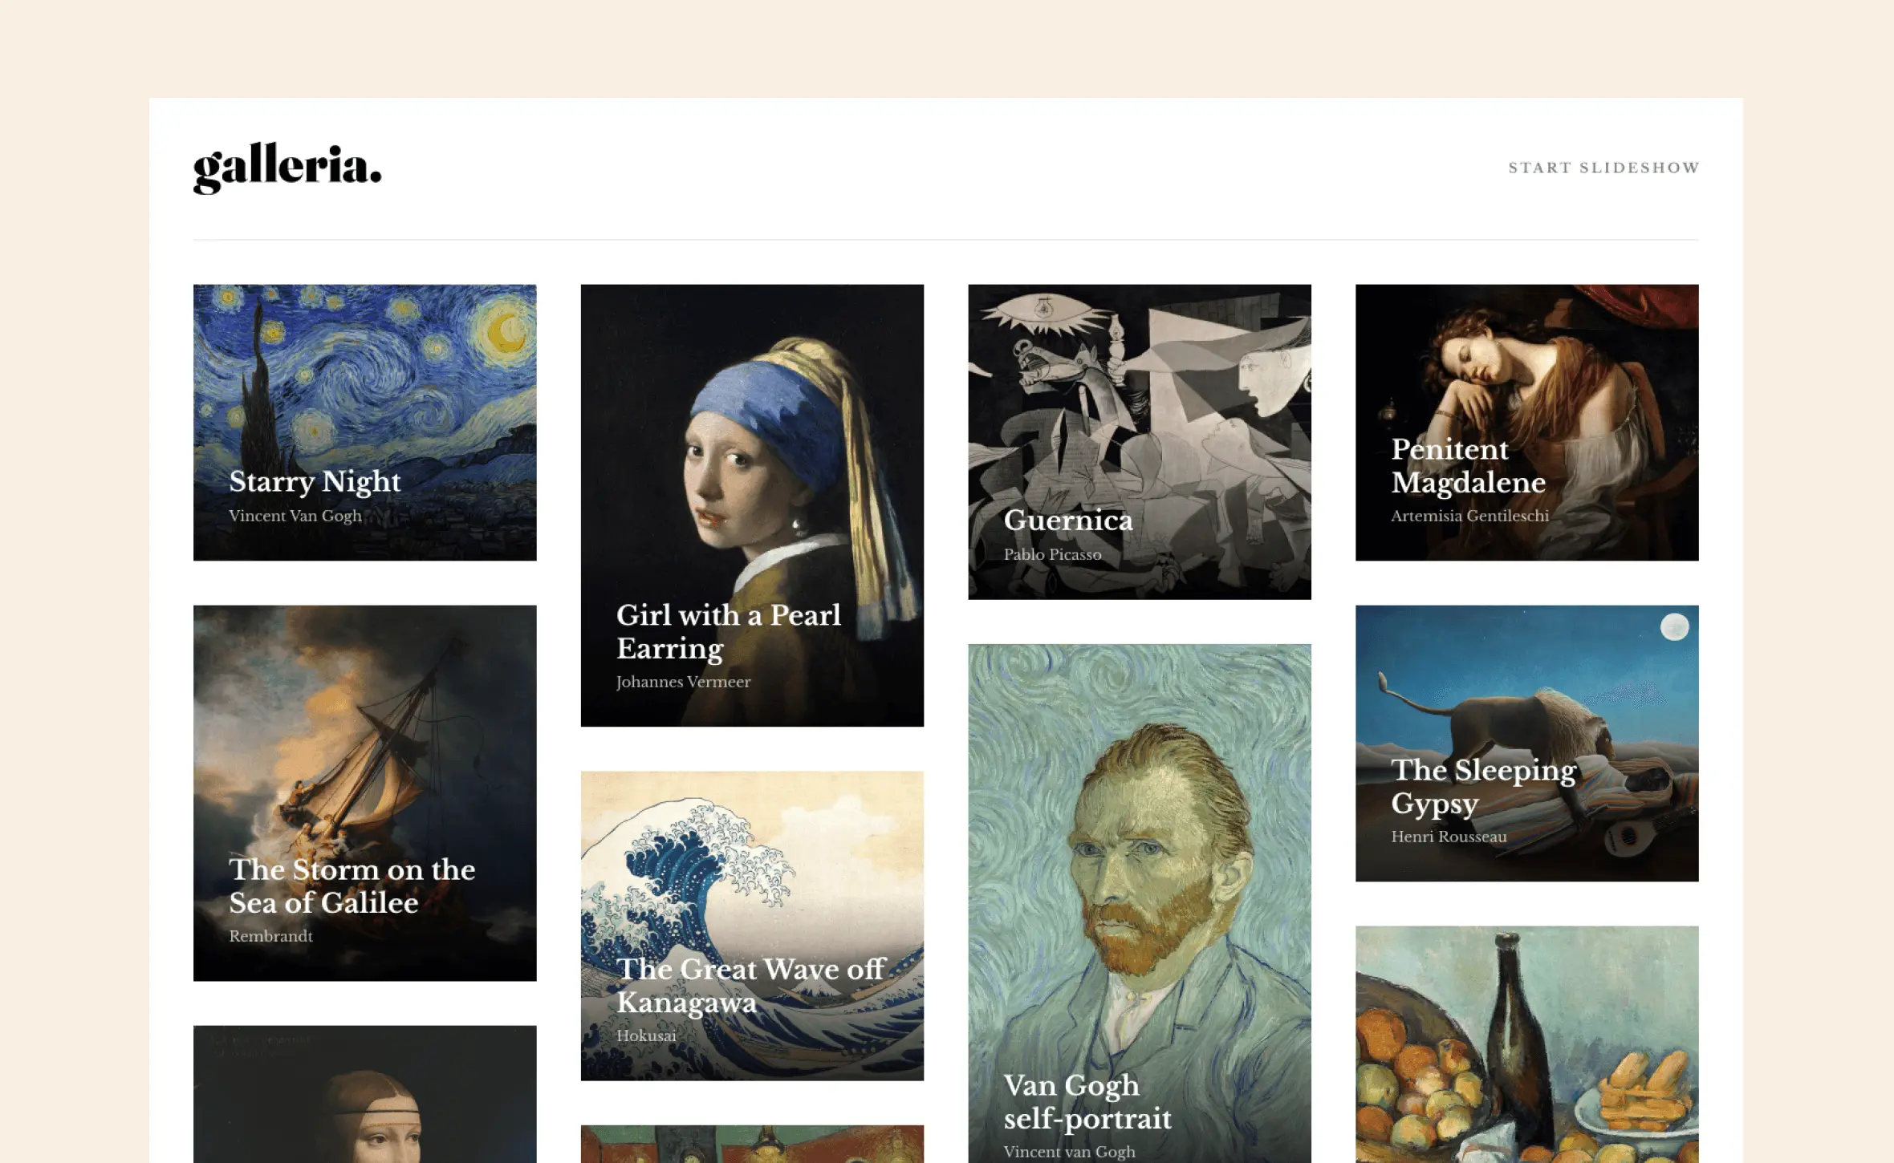The image size is (1894, 1163).
Task: Open the Starry Night painting
Action: click(x=364, y=385)
